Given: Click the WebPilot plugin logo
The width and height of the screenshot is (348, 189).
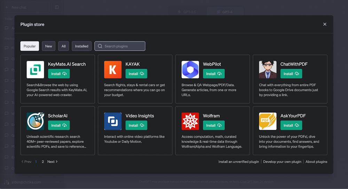Looking at the screenshot, I should point(190,70).
